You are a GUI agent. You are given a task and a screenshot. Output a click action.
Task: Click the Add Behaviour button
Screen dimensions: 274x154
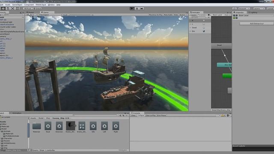tap(256, 24)
